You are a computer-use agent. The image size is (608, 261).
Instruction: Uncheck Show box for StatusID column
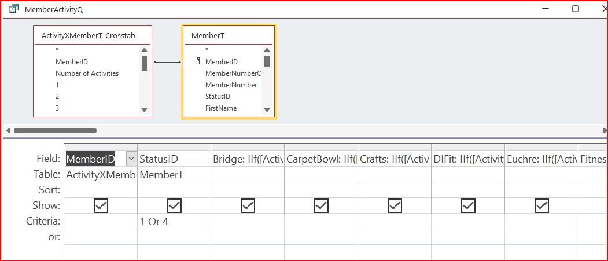tap(175, 205)
